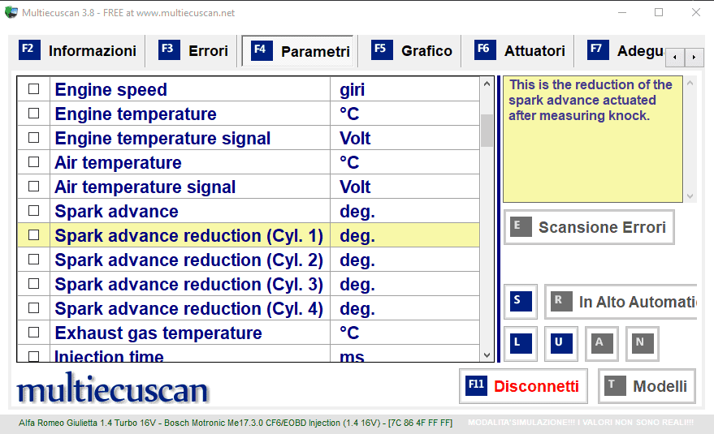The image size is (714, 434).
Task: Click the blue L button
Action: point(521,343)
